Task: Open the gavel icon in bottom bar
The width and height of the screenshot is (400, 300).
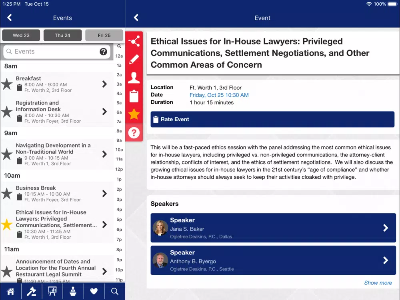Action: [31, 291]
